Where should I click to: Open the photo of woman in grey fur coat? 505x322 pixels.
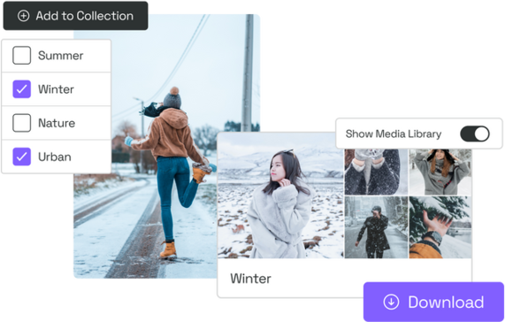pyautogui.click(x=281, y=195)
